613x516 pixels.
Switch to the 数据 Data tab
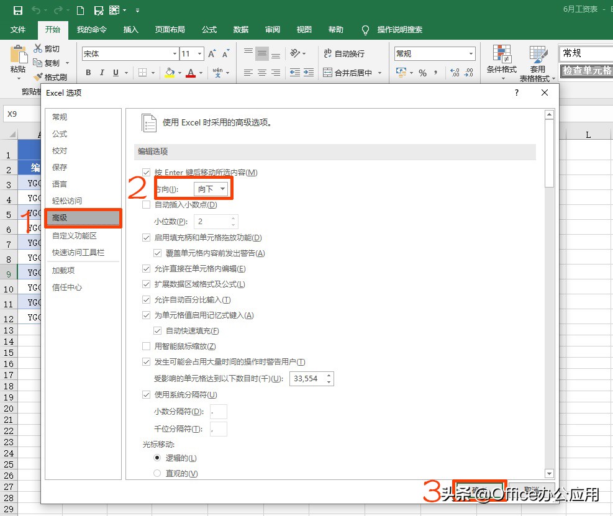pyautogui.click(x=241, y=30)
